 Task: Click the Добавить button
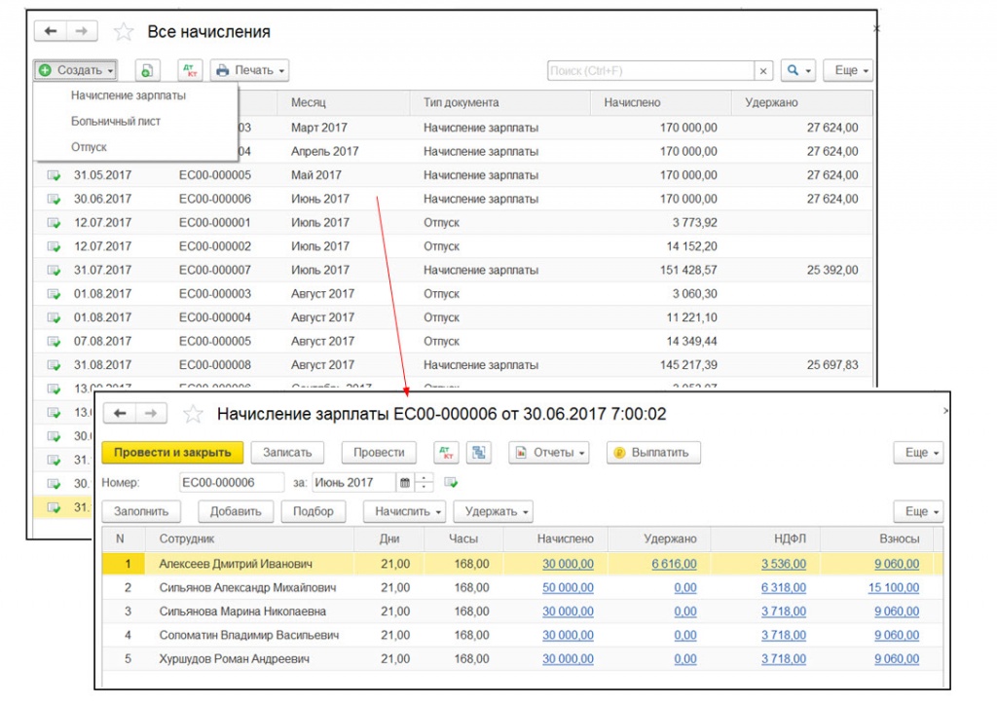coord(236,512)
